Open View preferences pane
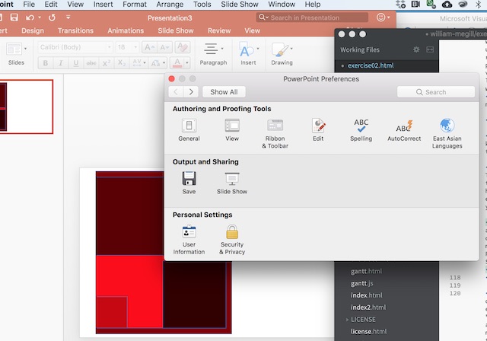This screenshot has height=341, width=487. click(232, 129)
